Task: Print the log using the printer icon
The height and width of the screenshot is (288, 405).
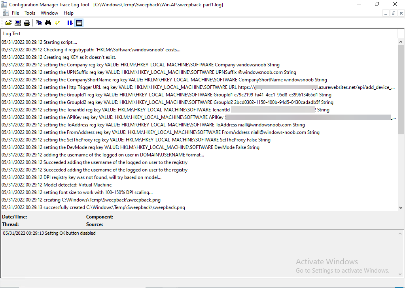Action: pos(27,23)
